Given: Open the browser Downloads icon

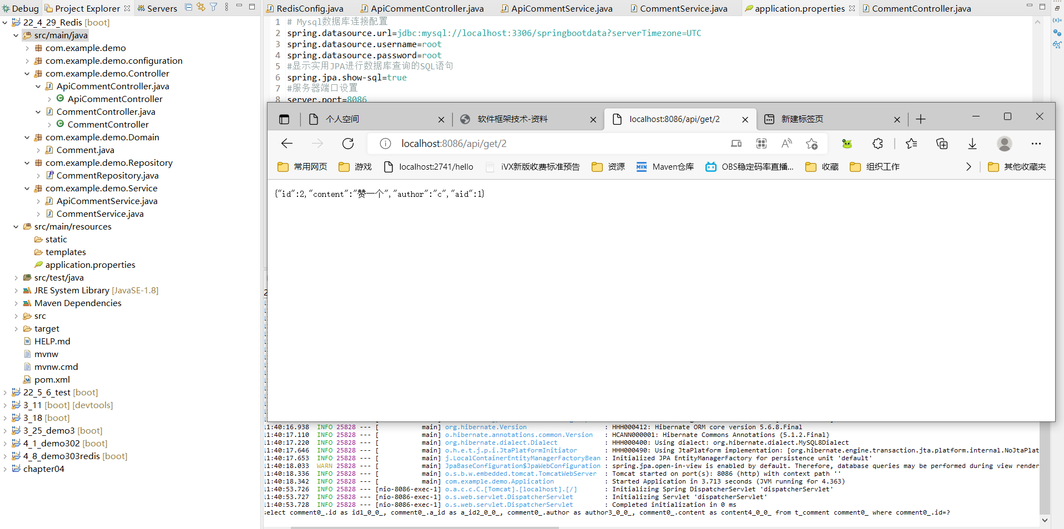Looking at the screenshot, I should pos(972,144).
